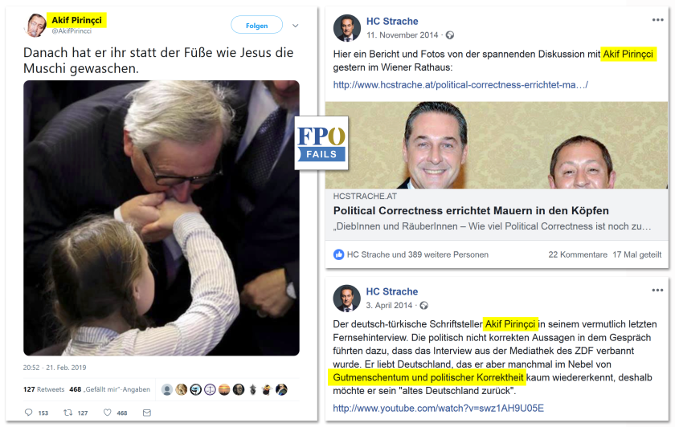Open the hcstrache.at political-correctness link
Image resolution: width=675 pixels, height=427 pixels.
click(460, 85)
